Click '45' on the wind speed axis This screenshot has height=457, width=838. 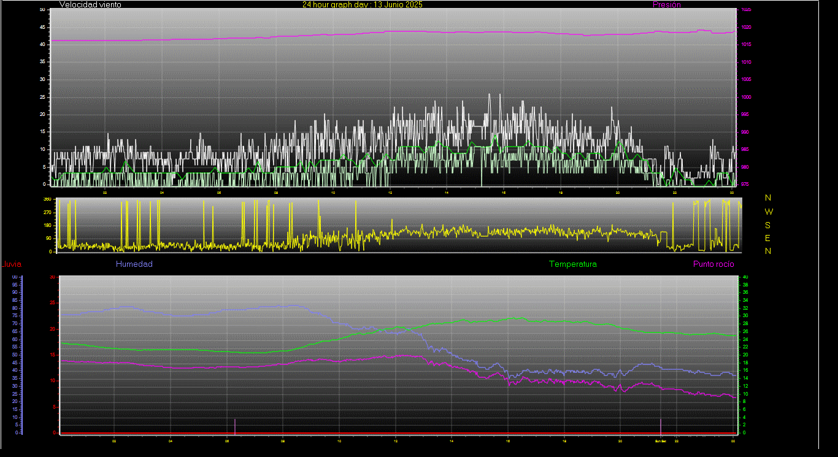(42, 28)
